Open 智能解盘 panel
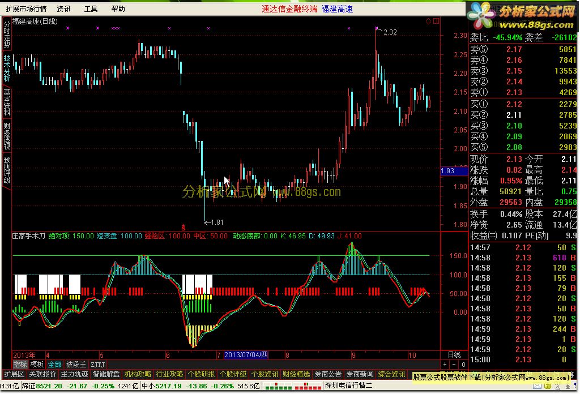This screenshot has width=580, height=394. [x=106, y=374]
